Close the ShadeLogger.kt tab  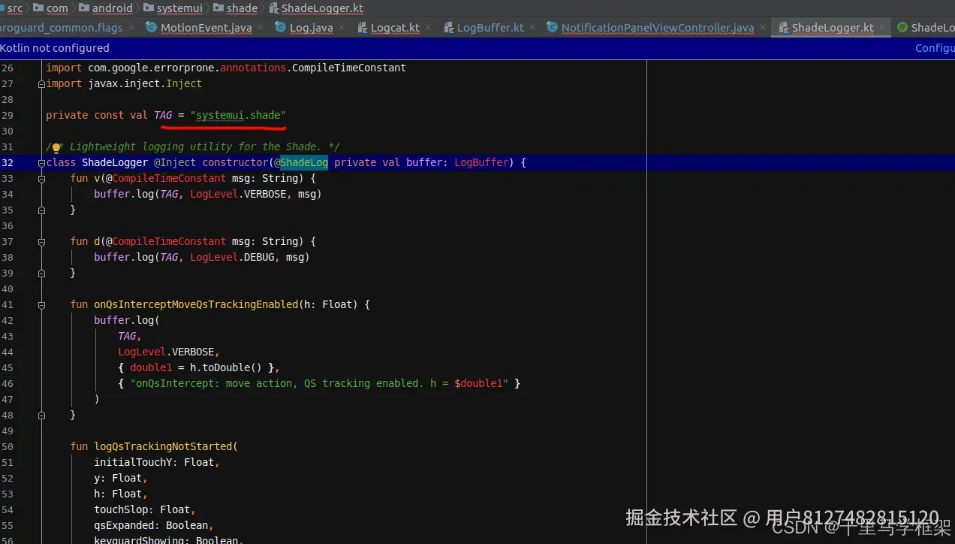tap(882, 28)
